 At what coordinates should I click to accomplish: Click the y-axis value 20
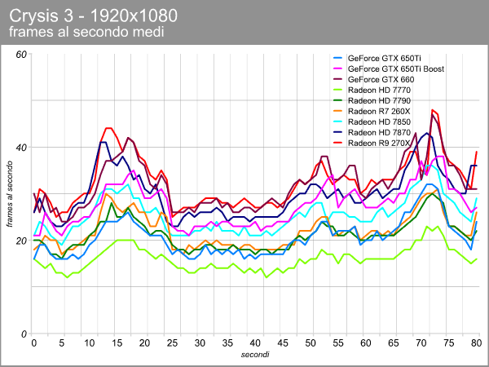[21, 241]
